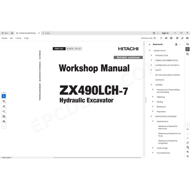Select the fill and sign tool
Image resolution: width=190 pixels, height=190 pixels.
pyautogui.click(x=4, y=121)
